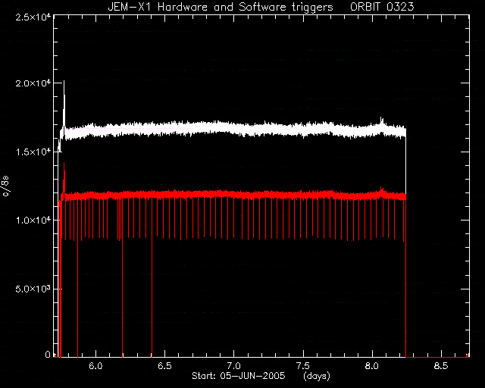Click the 1.5×10⁴ y-axis label
Image resolution: width=485 pixels, height=388 pixels.
pos(33,152)
